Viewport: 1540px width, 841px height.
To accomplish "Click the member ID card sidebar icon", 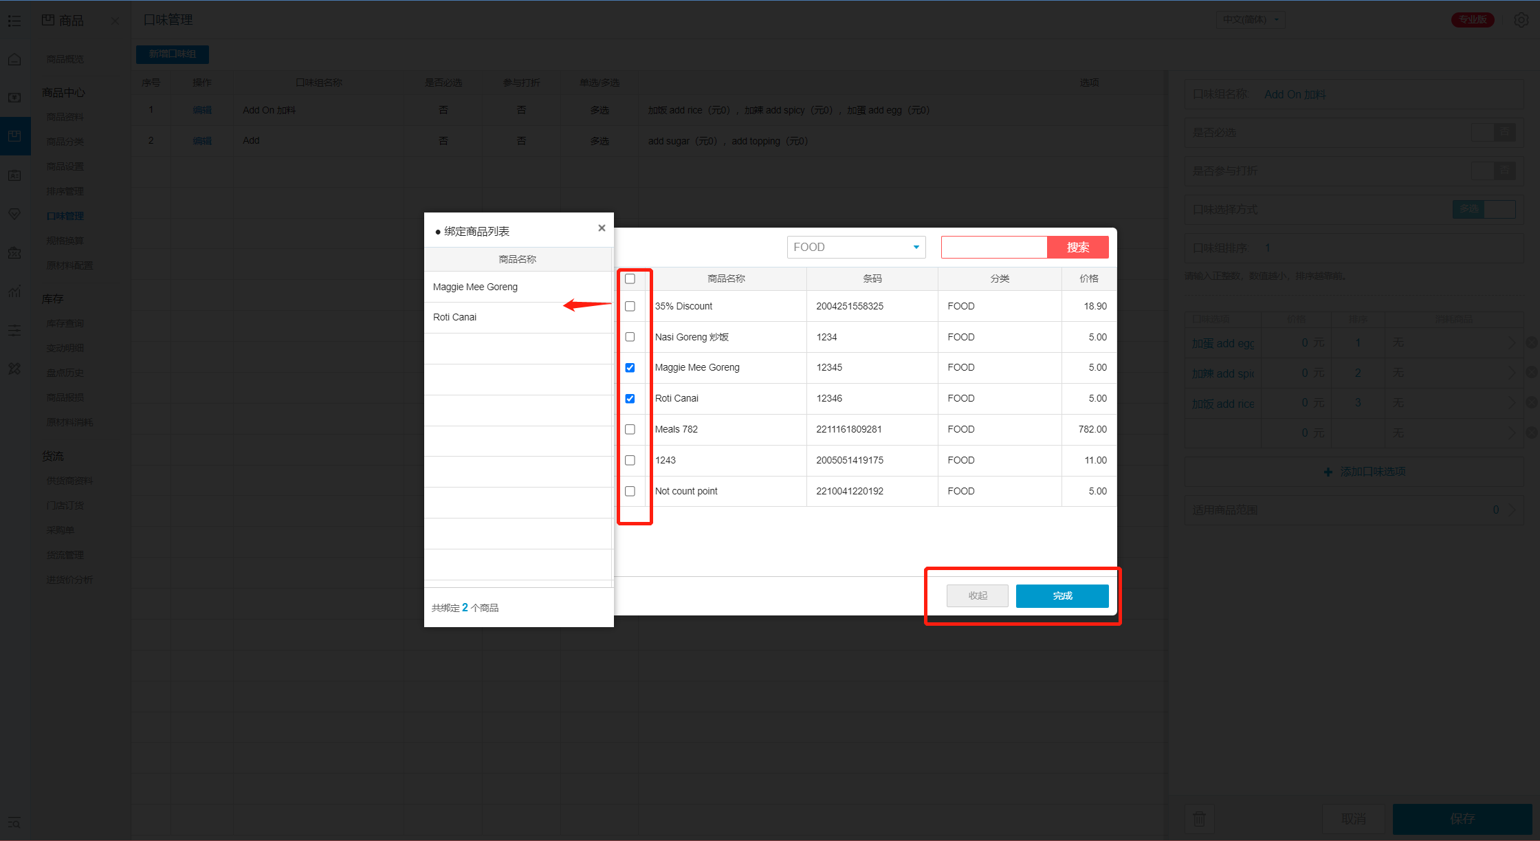I will [x=14, y=175].
